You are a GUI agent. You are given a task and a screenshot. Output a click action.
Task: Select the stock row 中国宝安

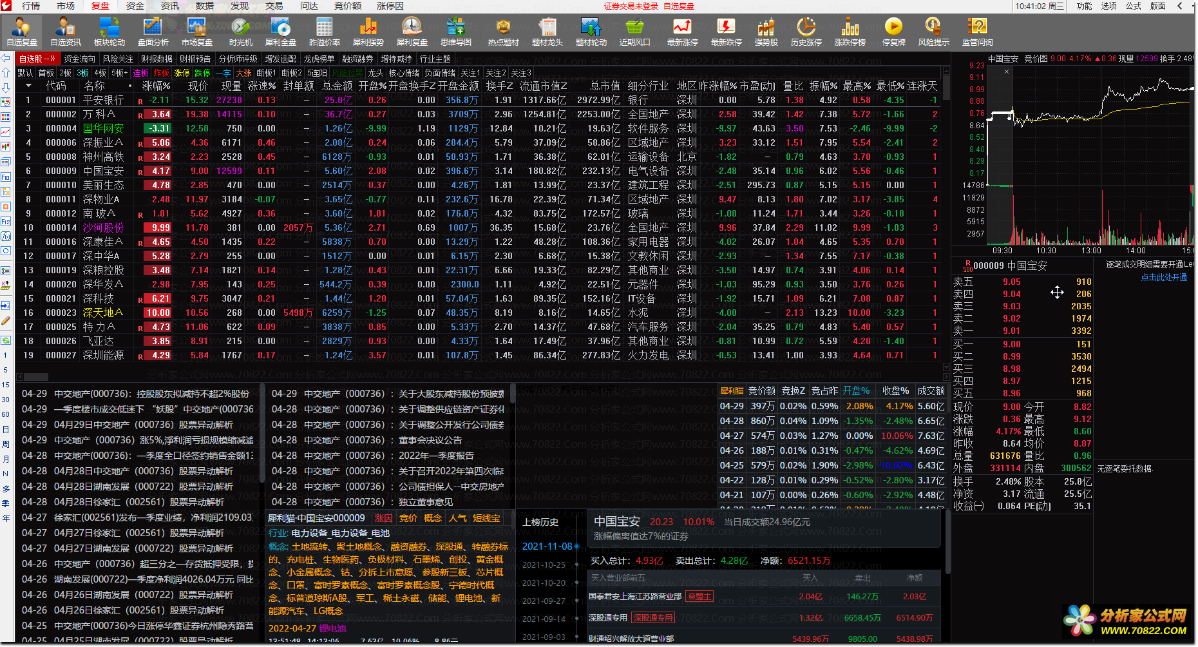477,171
